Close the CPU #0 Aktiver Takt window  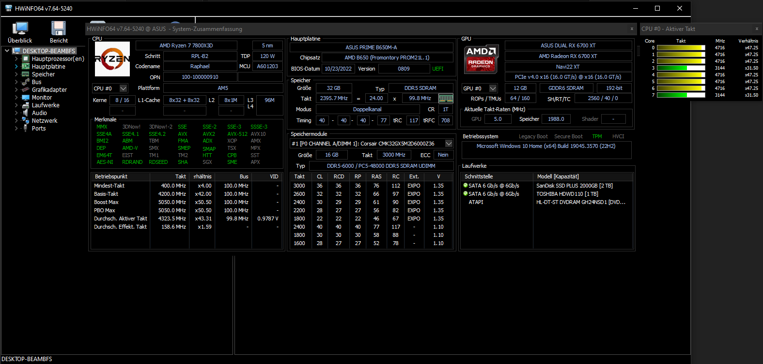coord(757,29)
